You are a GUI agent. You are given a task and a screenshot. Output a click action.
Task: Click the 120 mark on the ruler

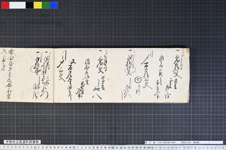click(191, 148)
